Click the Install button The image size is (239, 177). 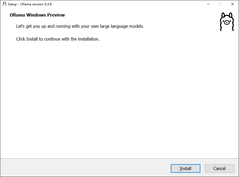point(185,168)
